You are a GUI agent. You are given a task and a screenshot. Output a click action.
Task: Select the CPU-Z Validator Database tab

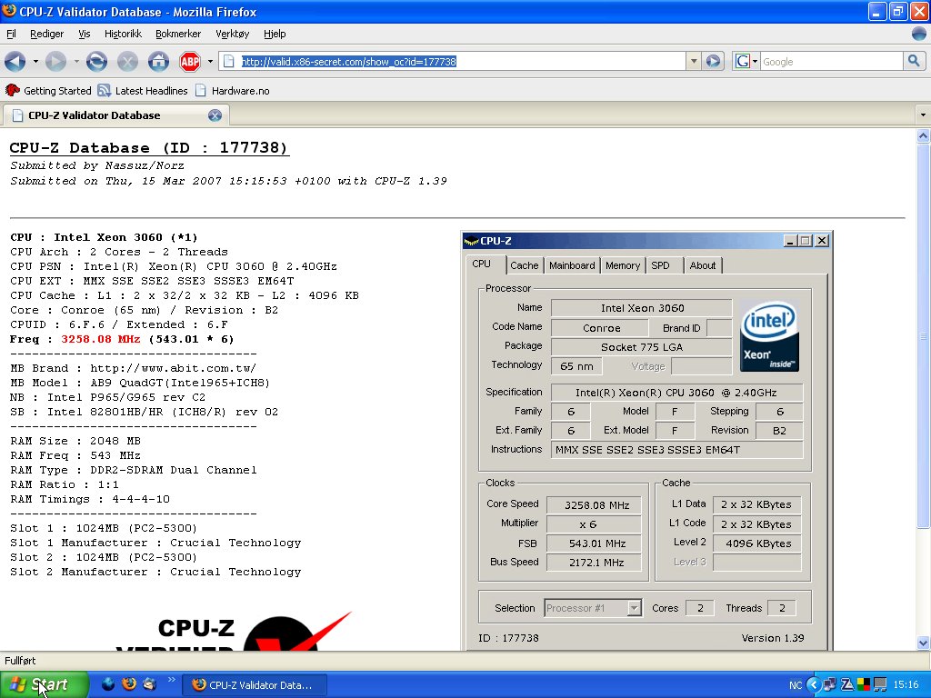click(x=116, y=115)
